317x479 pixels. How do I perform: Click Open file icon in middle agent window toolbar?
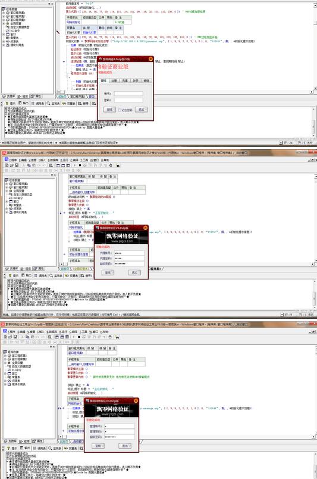click(x=11, y=165)
